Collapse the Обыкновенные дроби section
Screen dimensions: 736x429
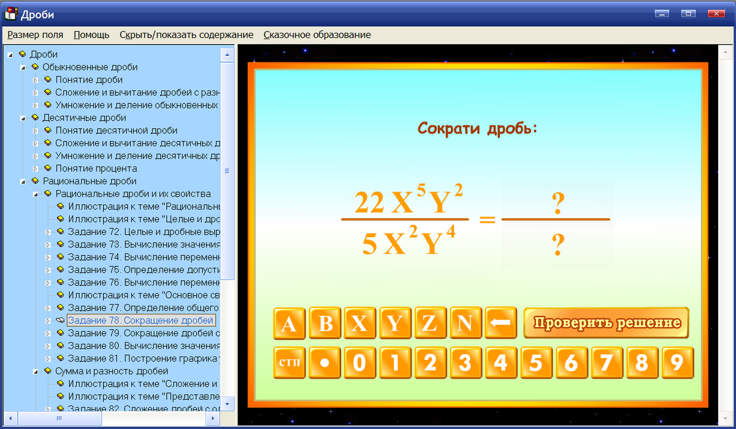pos(23,67)
